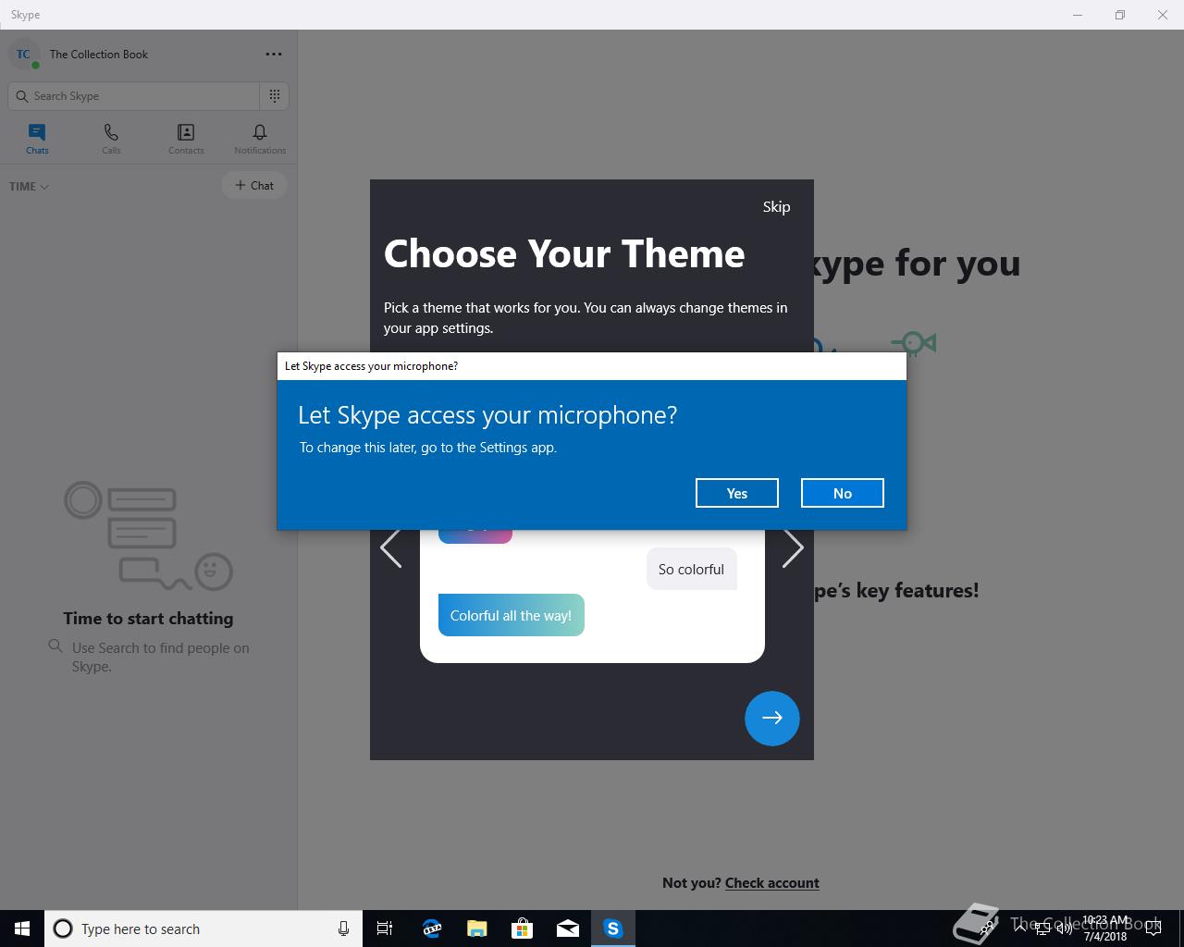Open the Contacts tab

coord(186,139)
